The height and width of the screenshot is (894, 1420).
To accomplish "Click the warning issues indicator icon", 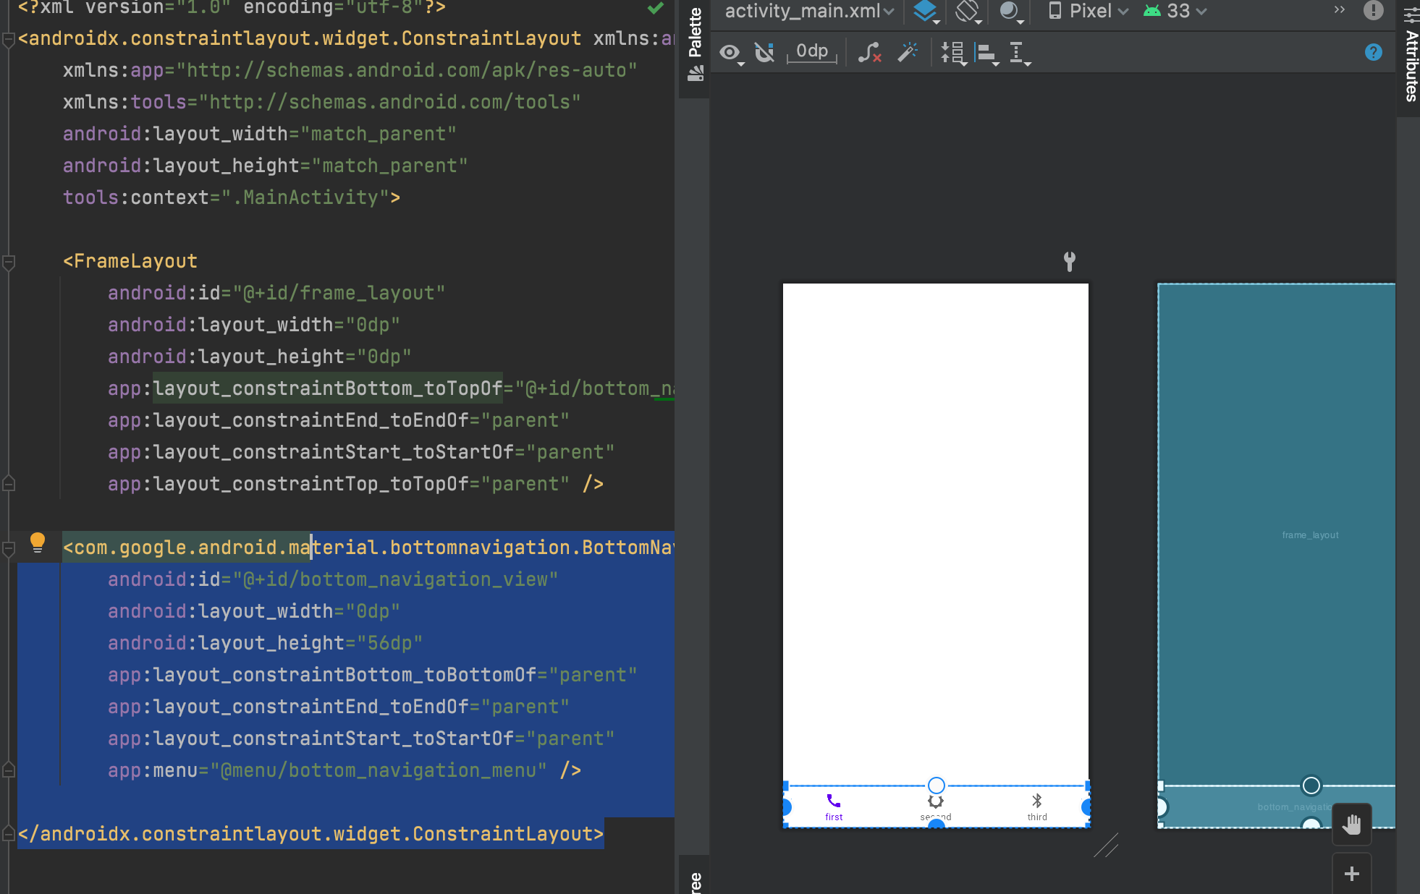I will pyautogui.click(x=1373, y=10).
